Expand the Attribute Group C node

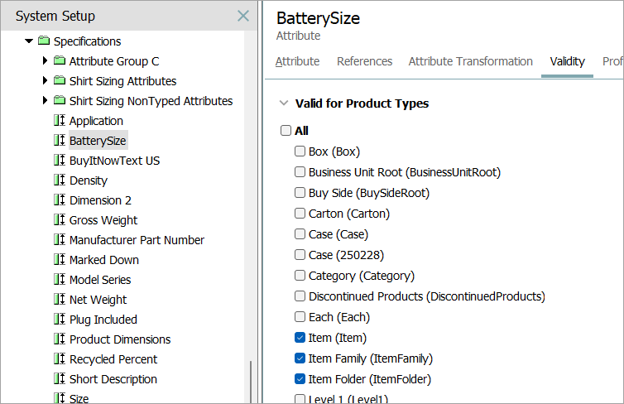pos(45,60)
